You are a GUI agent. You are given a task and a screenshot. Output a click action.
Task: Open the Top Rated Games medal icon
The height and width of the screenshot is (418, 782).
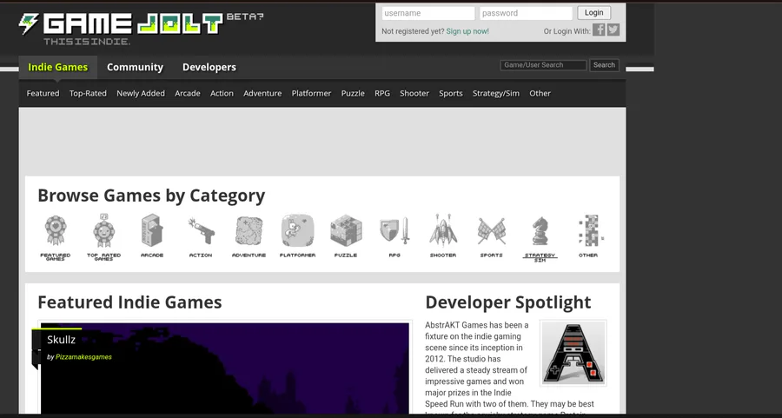103,230
